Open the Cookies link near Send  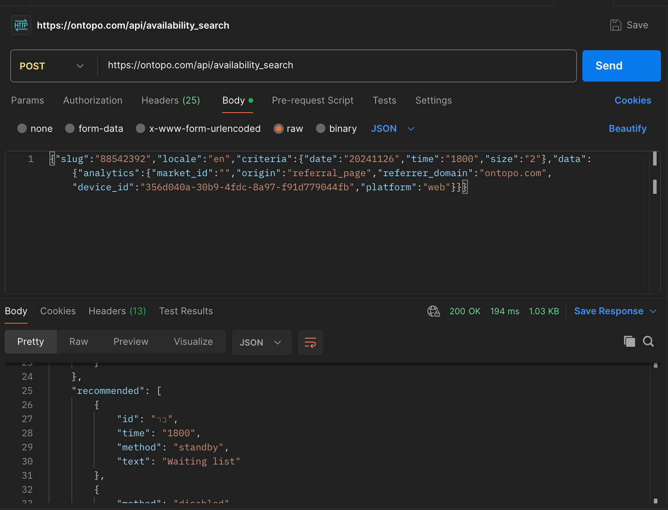click(x=633, y=100)
